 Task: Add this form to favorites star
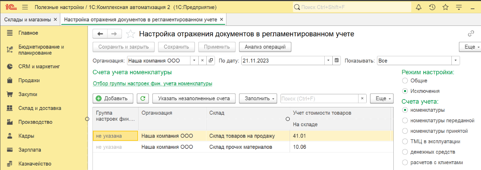[x=130, y=34]
